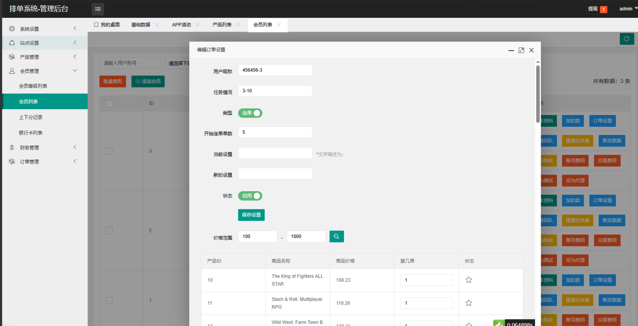638x326 pixels.
Task: Switch to the 产品列表 tab
Action: click(x=222, y=25)
